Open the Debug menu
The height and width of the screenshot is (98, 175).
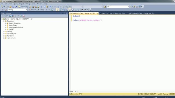pyautogui.click(x=28, y=4)
